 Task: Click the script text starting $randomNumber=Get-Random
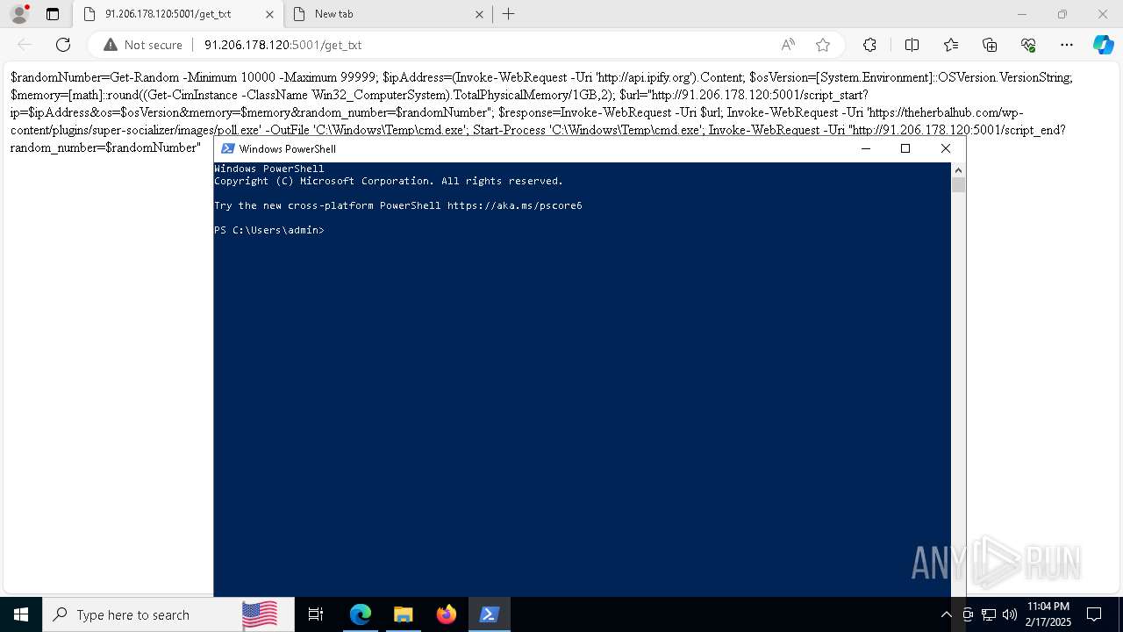(x=541, y=112)
